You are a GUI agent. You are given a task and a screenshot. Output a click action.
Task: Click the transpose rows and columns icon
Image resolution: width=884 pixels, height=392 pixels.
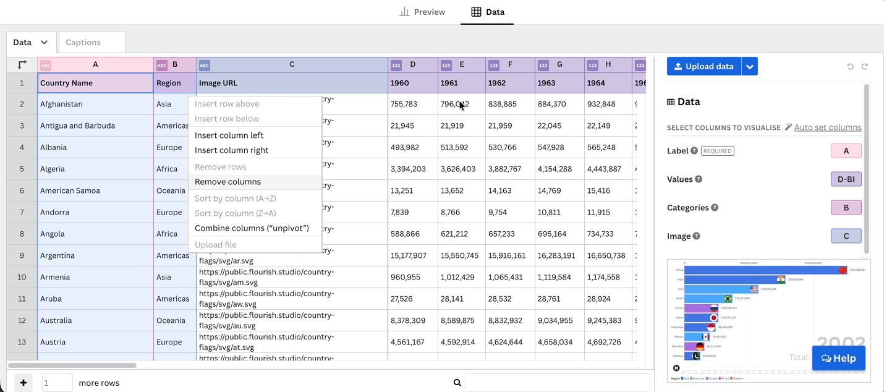(x=22, y=65)
